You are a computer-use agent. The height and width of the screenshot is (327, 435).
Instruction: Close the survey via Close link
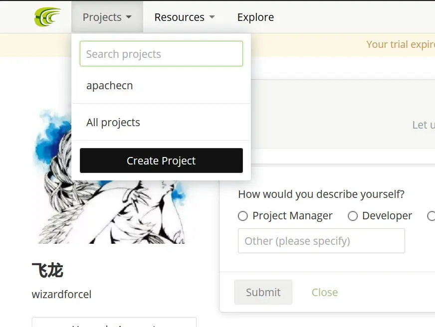[x=325, y=293]
